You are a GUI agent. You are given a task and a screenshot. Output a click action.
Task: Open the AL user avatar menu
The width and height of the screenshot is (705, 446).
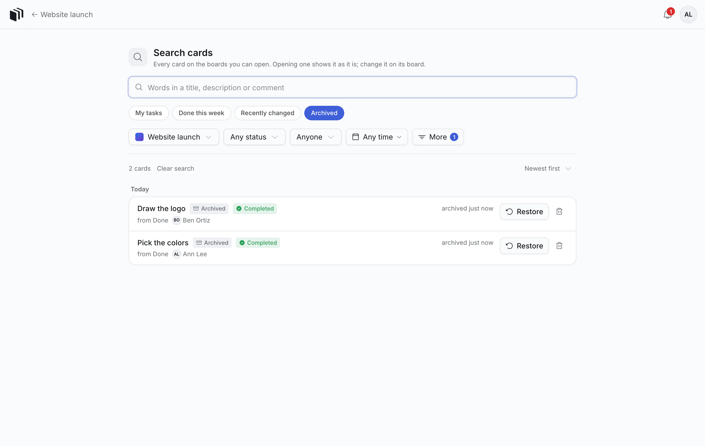pyautogui.click(x=688, y=14)
